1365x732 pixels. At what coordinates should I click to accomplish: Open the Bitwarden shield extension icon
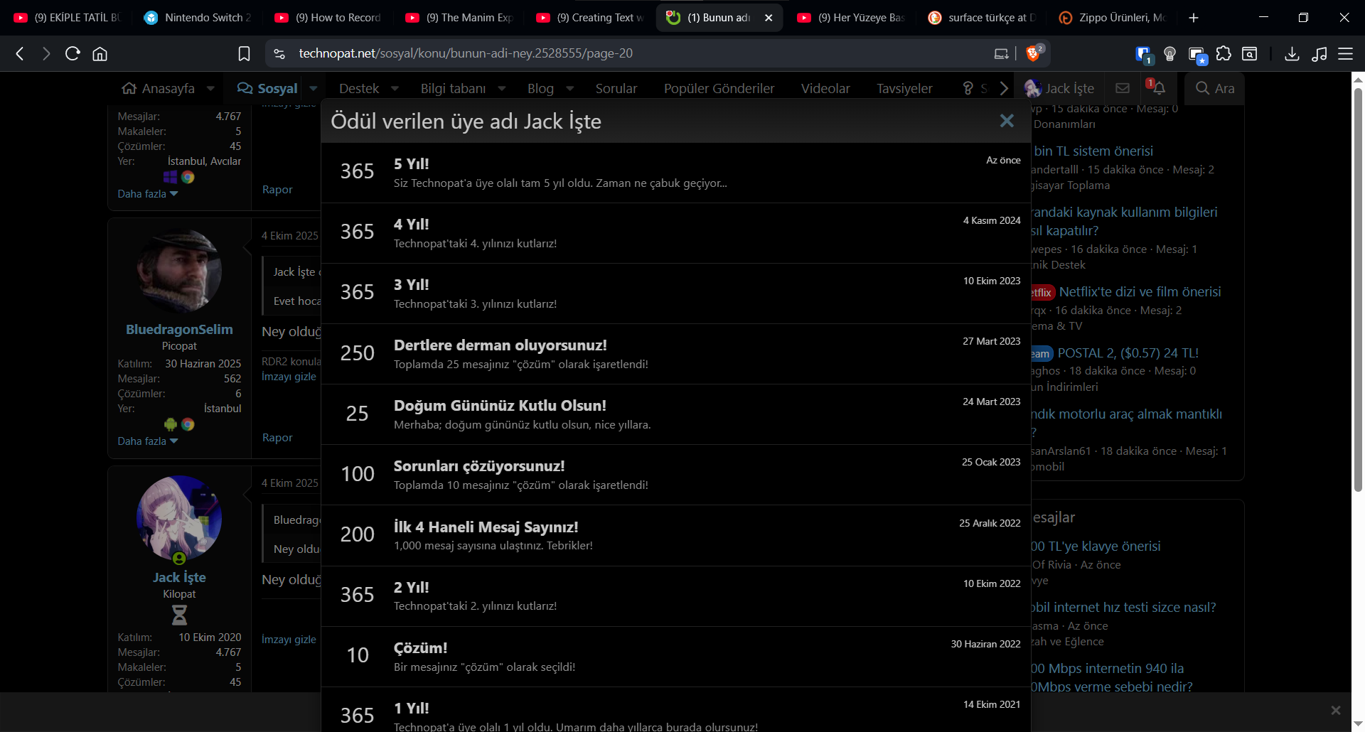click(1143, 54)
